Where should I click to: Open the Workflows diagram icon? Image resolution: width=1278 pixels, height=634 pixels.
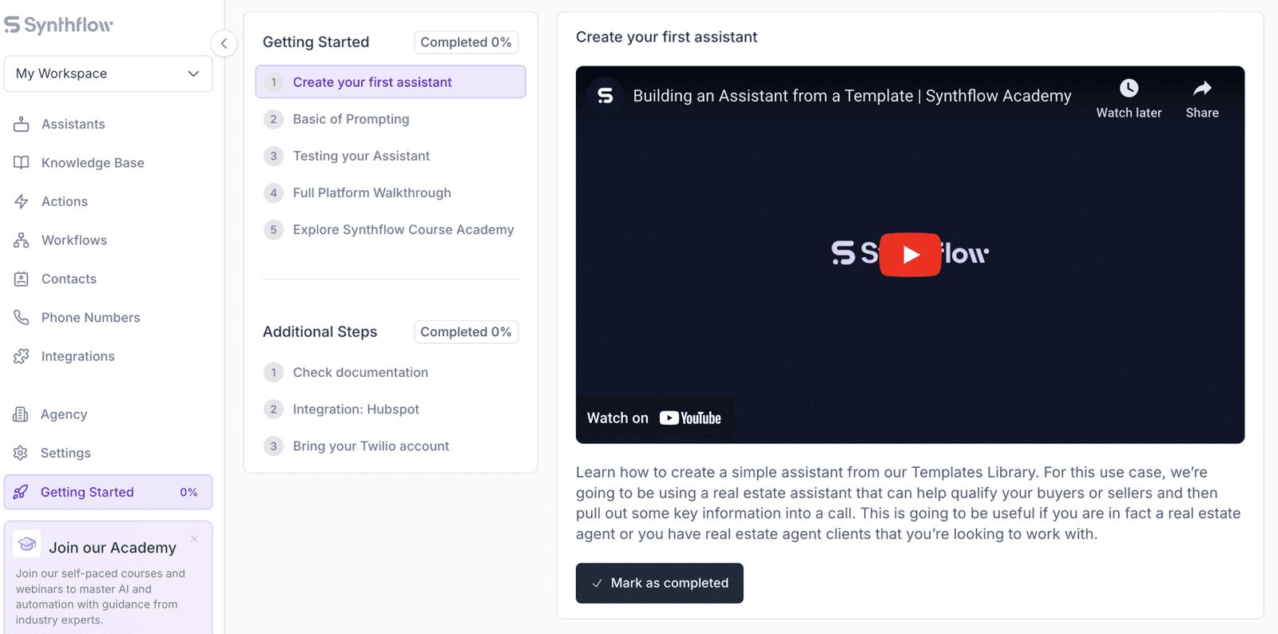(22, 240)
